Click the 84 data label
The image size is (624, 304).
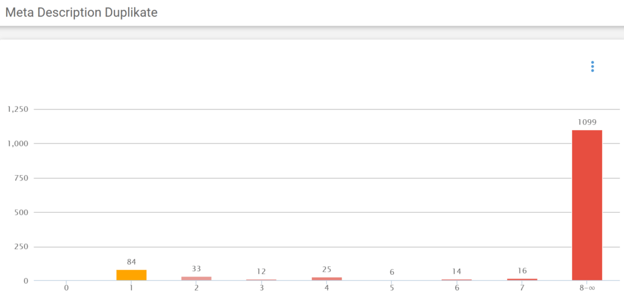coord(132,262)
